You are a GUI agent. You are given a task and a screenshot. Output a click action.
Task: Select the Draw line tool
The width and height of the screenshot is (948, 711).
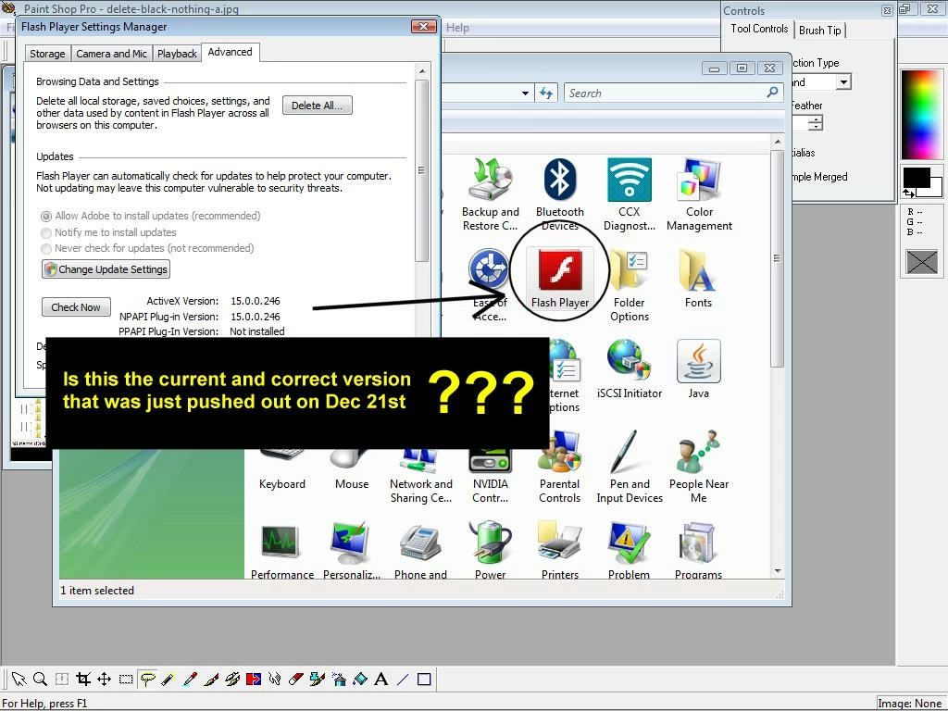point(403,679)
